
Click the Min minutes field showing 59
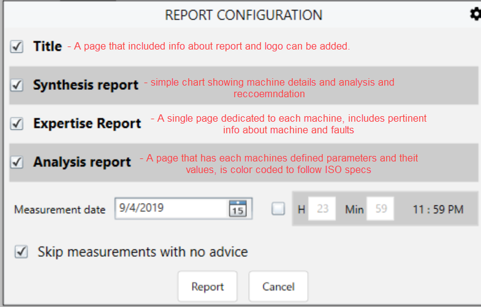(x=381, y=209)
